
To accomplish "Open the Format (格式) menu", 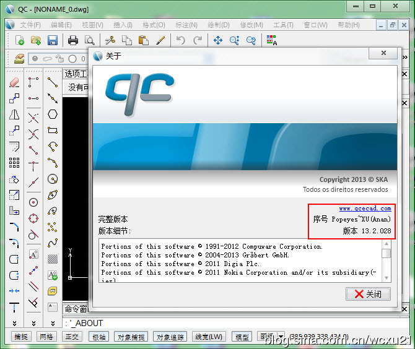I will pos(154,25).
